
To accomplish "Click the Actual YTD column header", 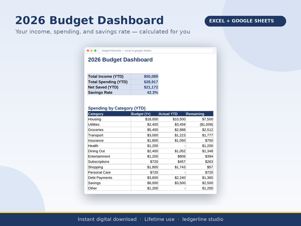I will 172,114.
